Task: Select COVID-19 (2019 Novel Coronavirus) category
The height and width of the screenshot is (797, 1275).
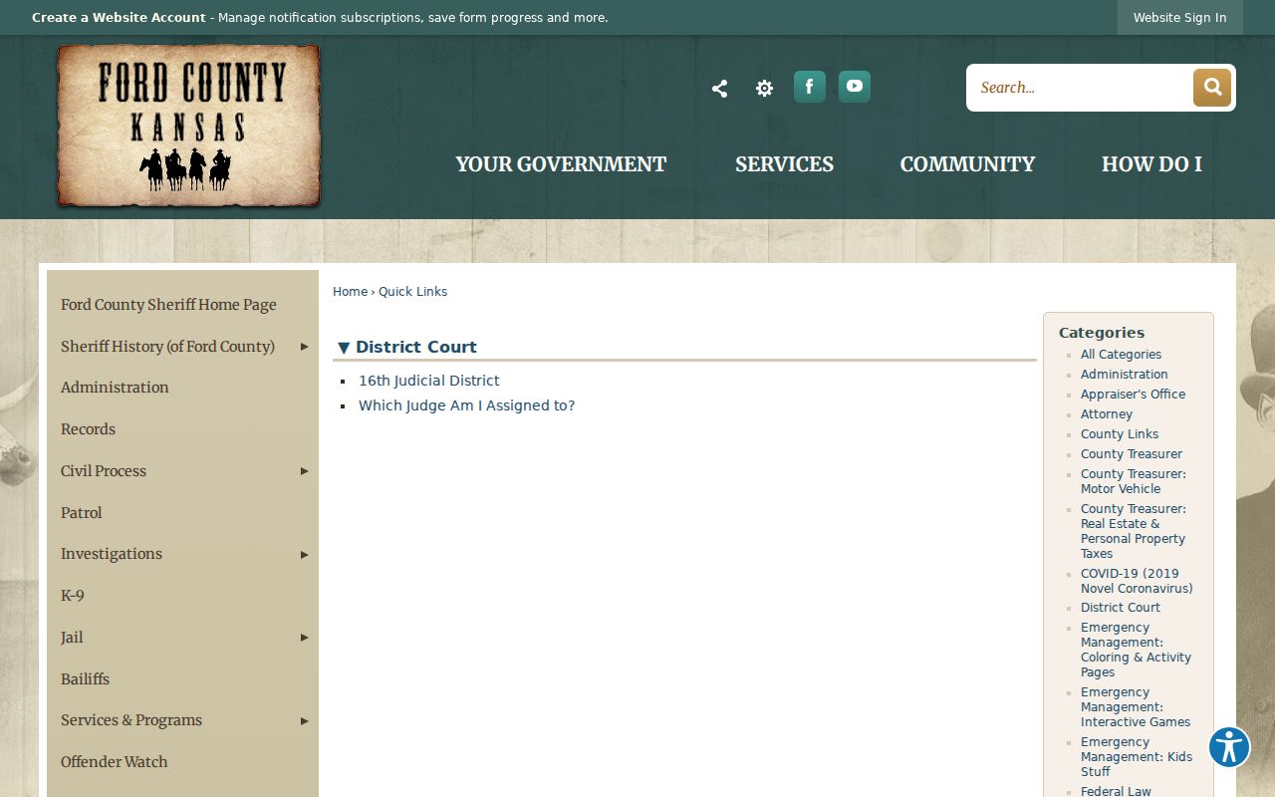Action: (1137, 581)
